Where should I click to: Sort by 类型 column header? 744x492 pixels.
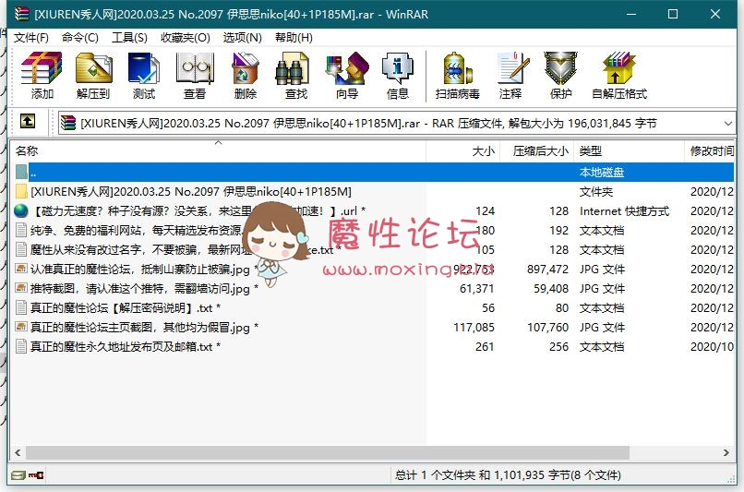coord(629,150)
